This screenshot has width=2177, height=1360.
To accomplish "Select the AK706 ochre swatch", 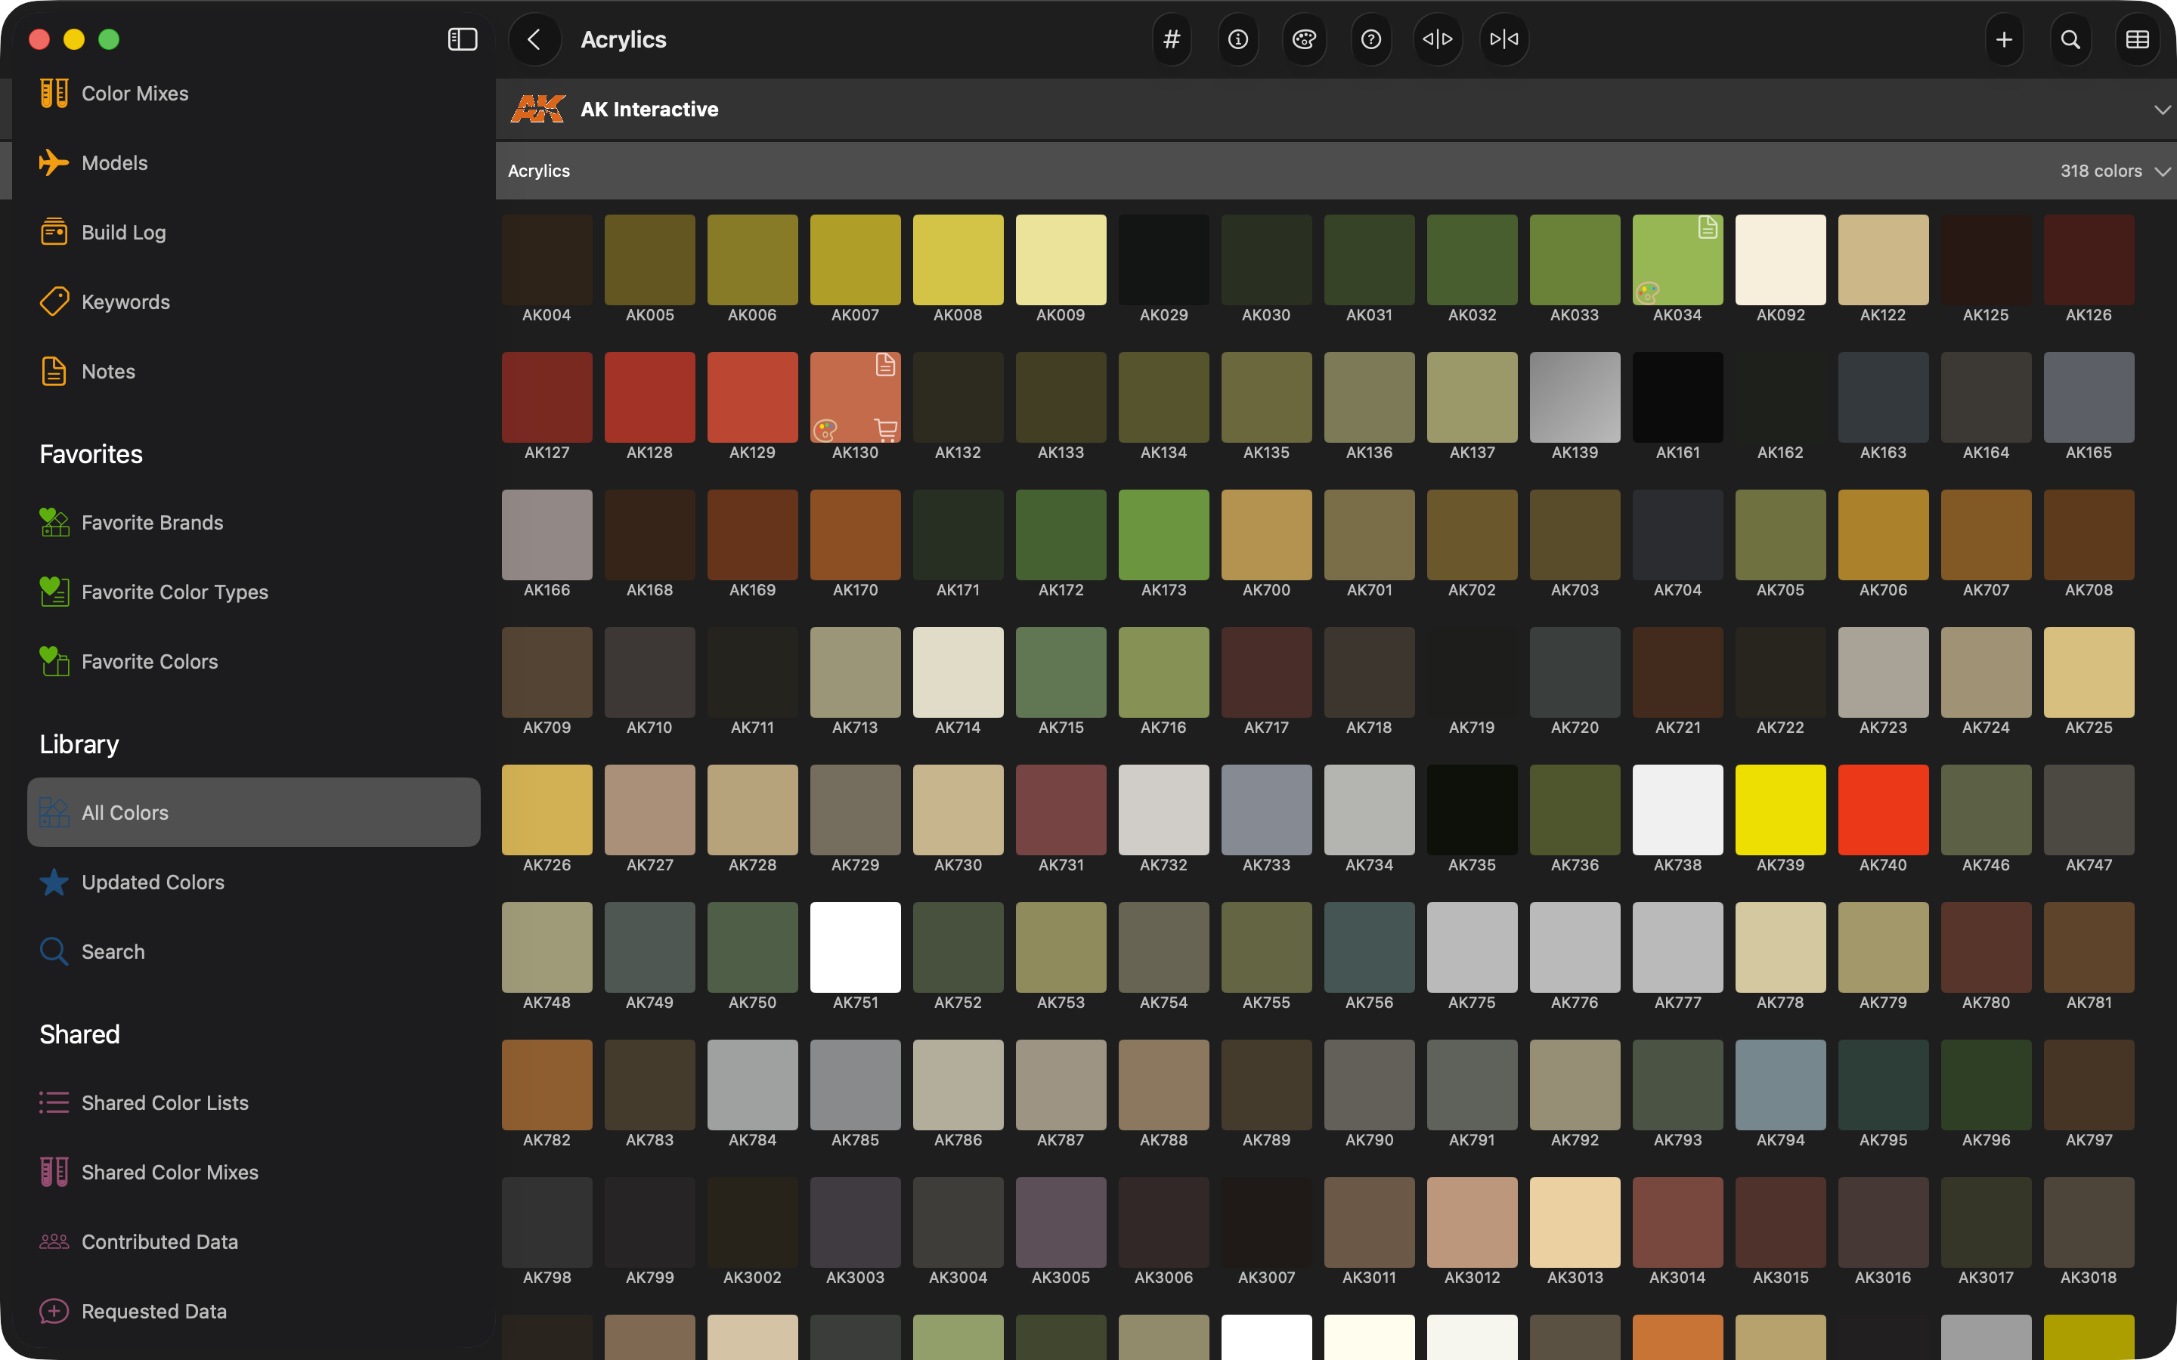I will [x=1883, y=535].
